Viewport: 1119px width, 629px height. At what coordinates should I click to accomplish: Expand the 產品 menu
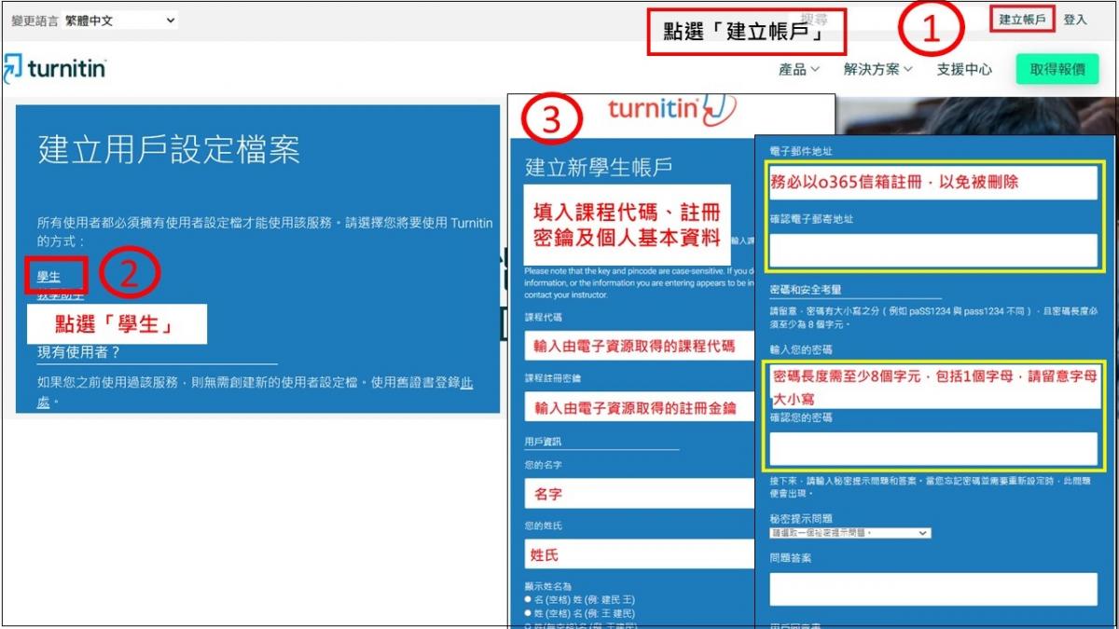[x=799, y=69]
